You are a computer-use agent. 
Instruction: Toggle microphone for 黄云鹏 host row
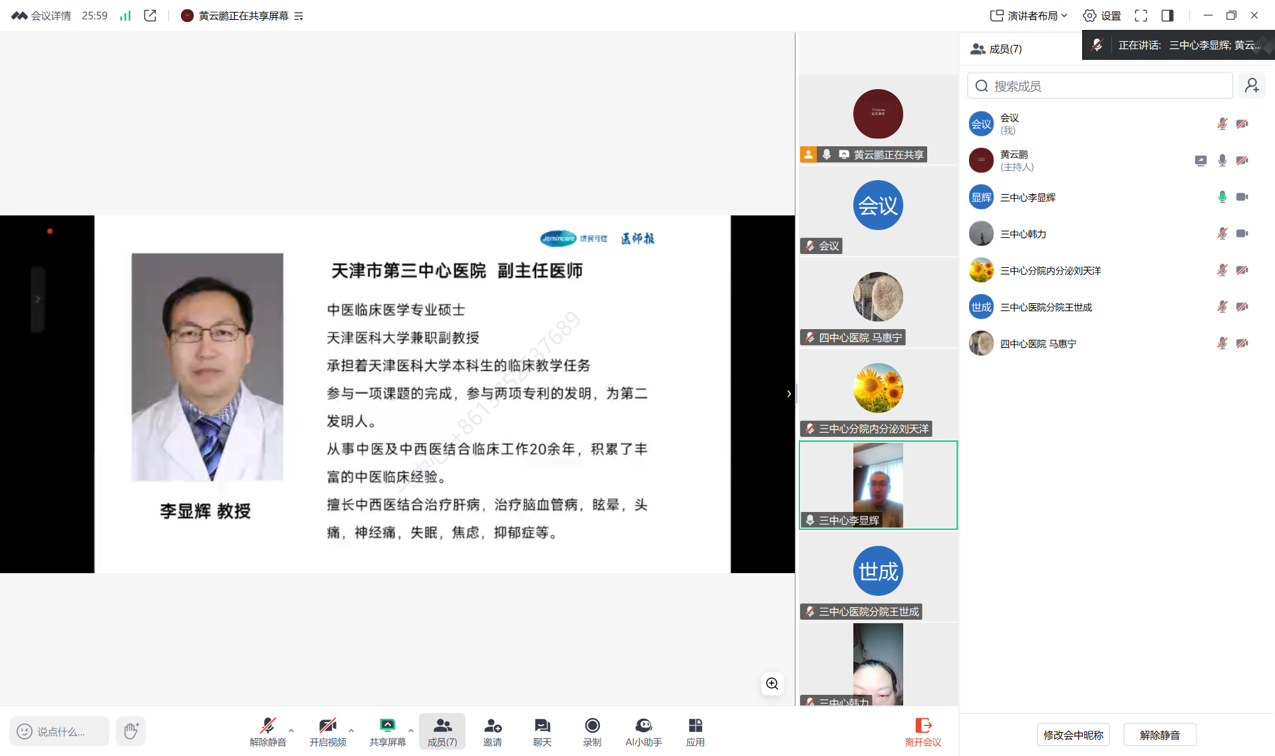click(1222, 160)
